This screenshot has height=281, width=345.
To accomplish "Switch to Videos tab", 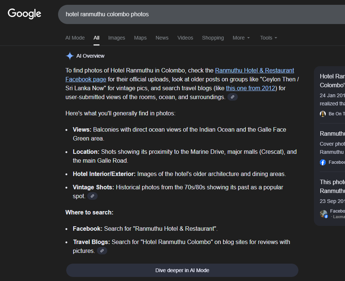I will coord(185,38).
